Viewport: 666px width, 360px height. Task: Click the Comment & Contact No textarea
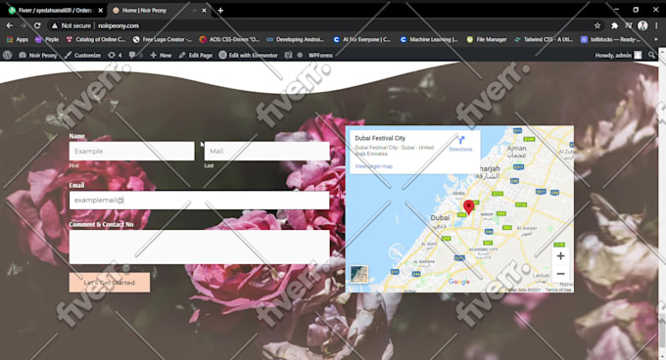[199, 247]
